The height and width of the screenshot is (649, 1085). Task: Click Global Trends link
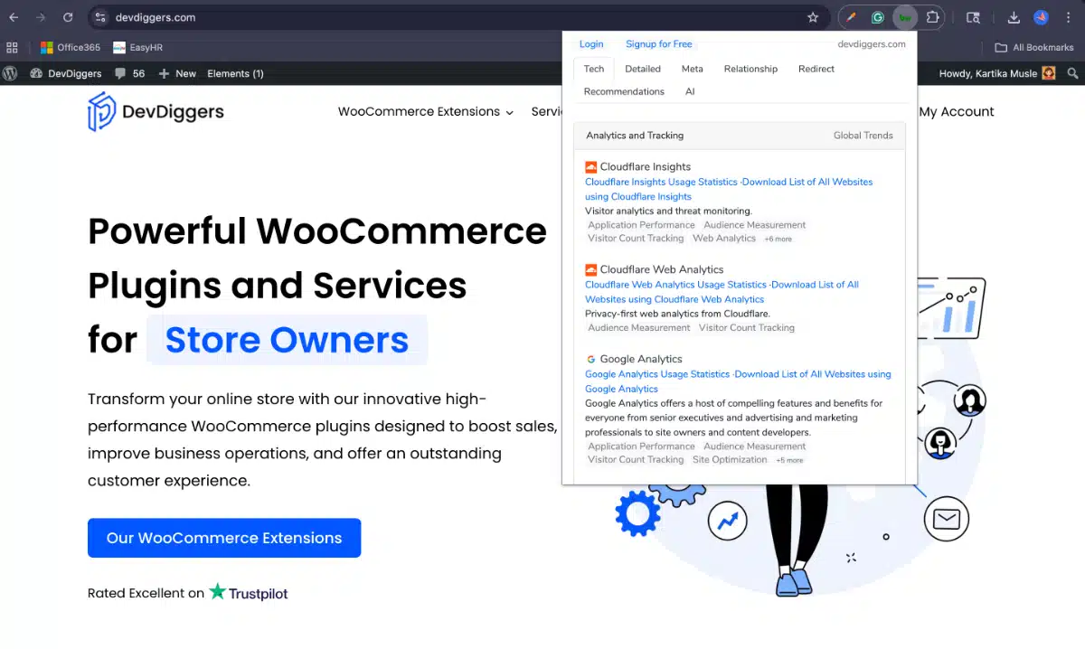863,136
